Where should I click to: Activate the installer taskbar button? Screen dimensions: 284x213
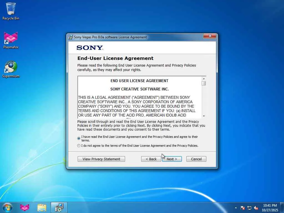point(59,207)
